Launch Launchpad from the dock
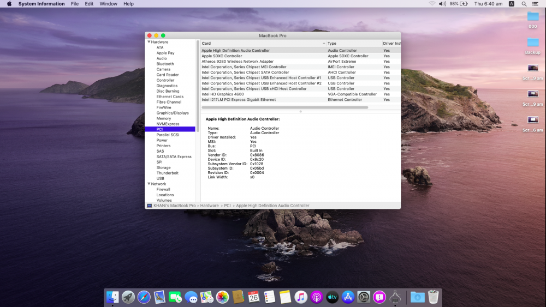The height and width of the screenshot is (307, 546). click(128, 297)
